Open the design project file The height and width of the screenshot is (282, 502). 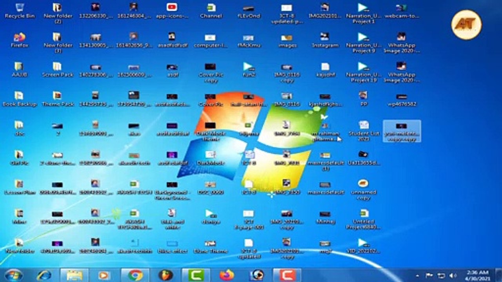(x=211, y=217)
